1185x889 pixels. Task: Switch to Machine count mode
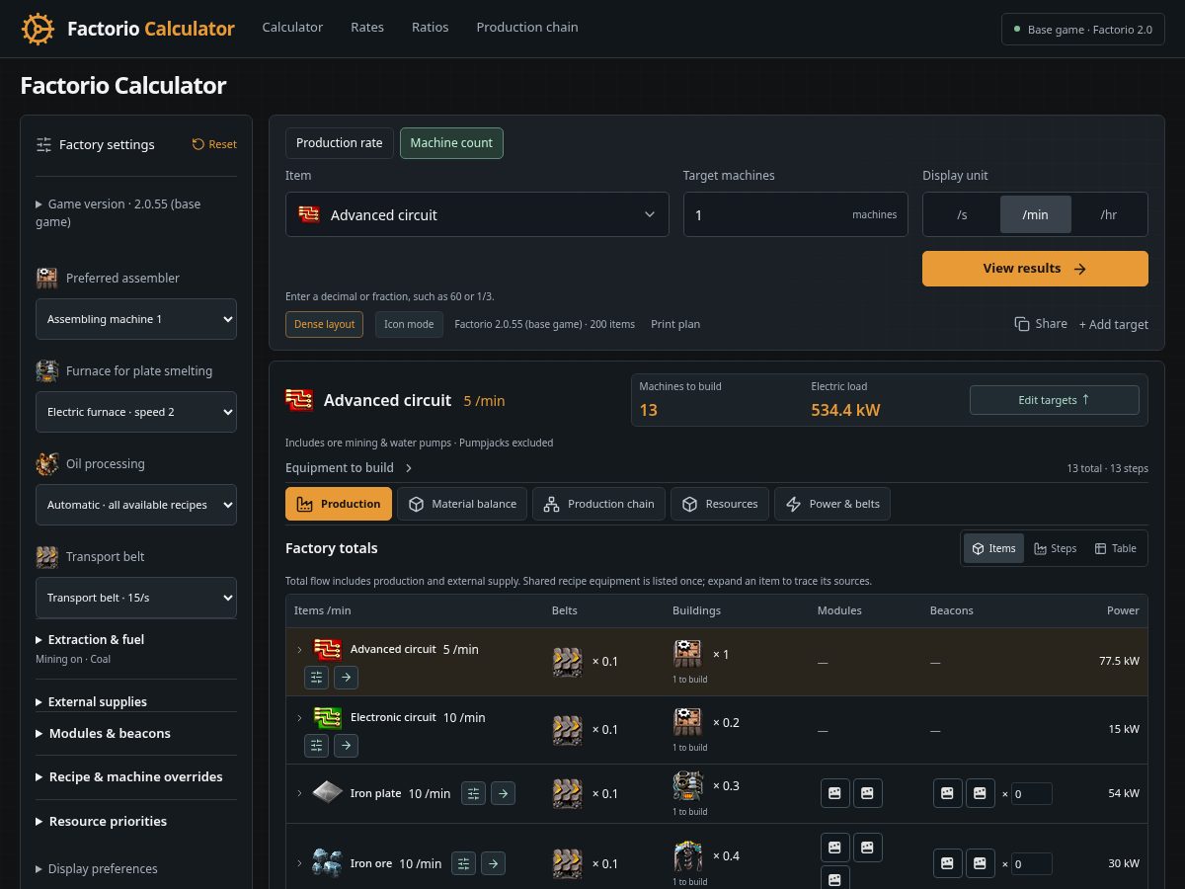(x=451, y=143)
